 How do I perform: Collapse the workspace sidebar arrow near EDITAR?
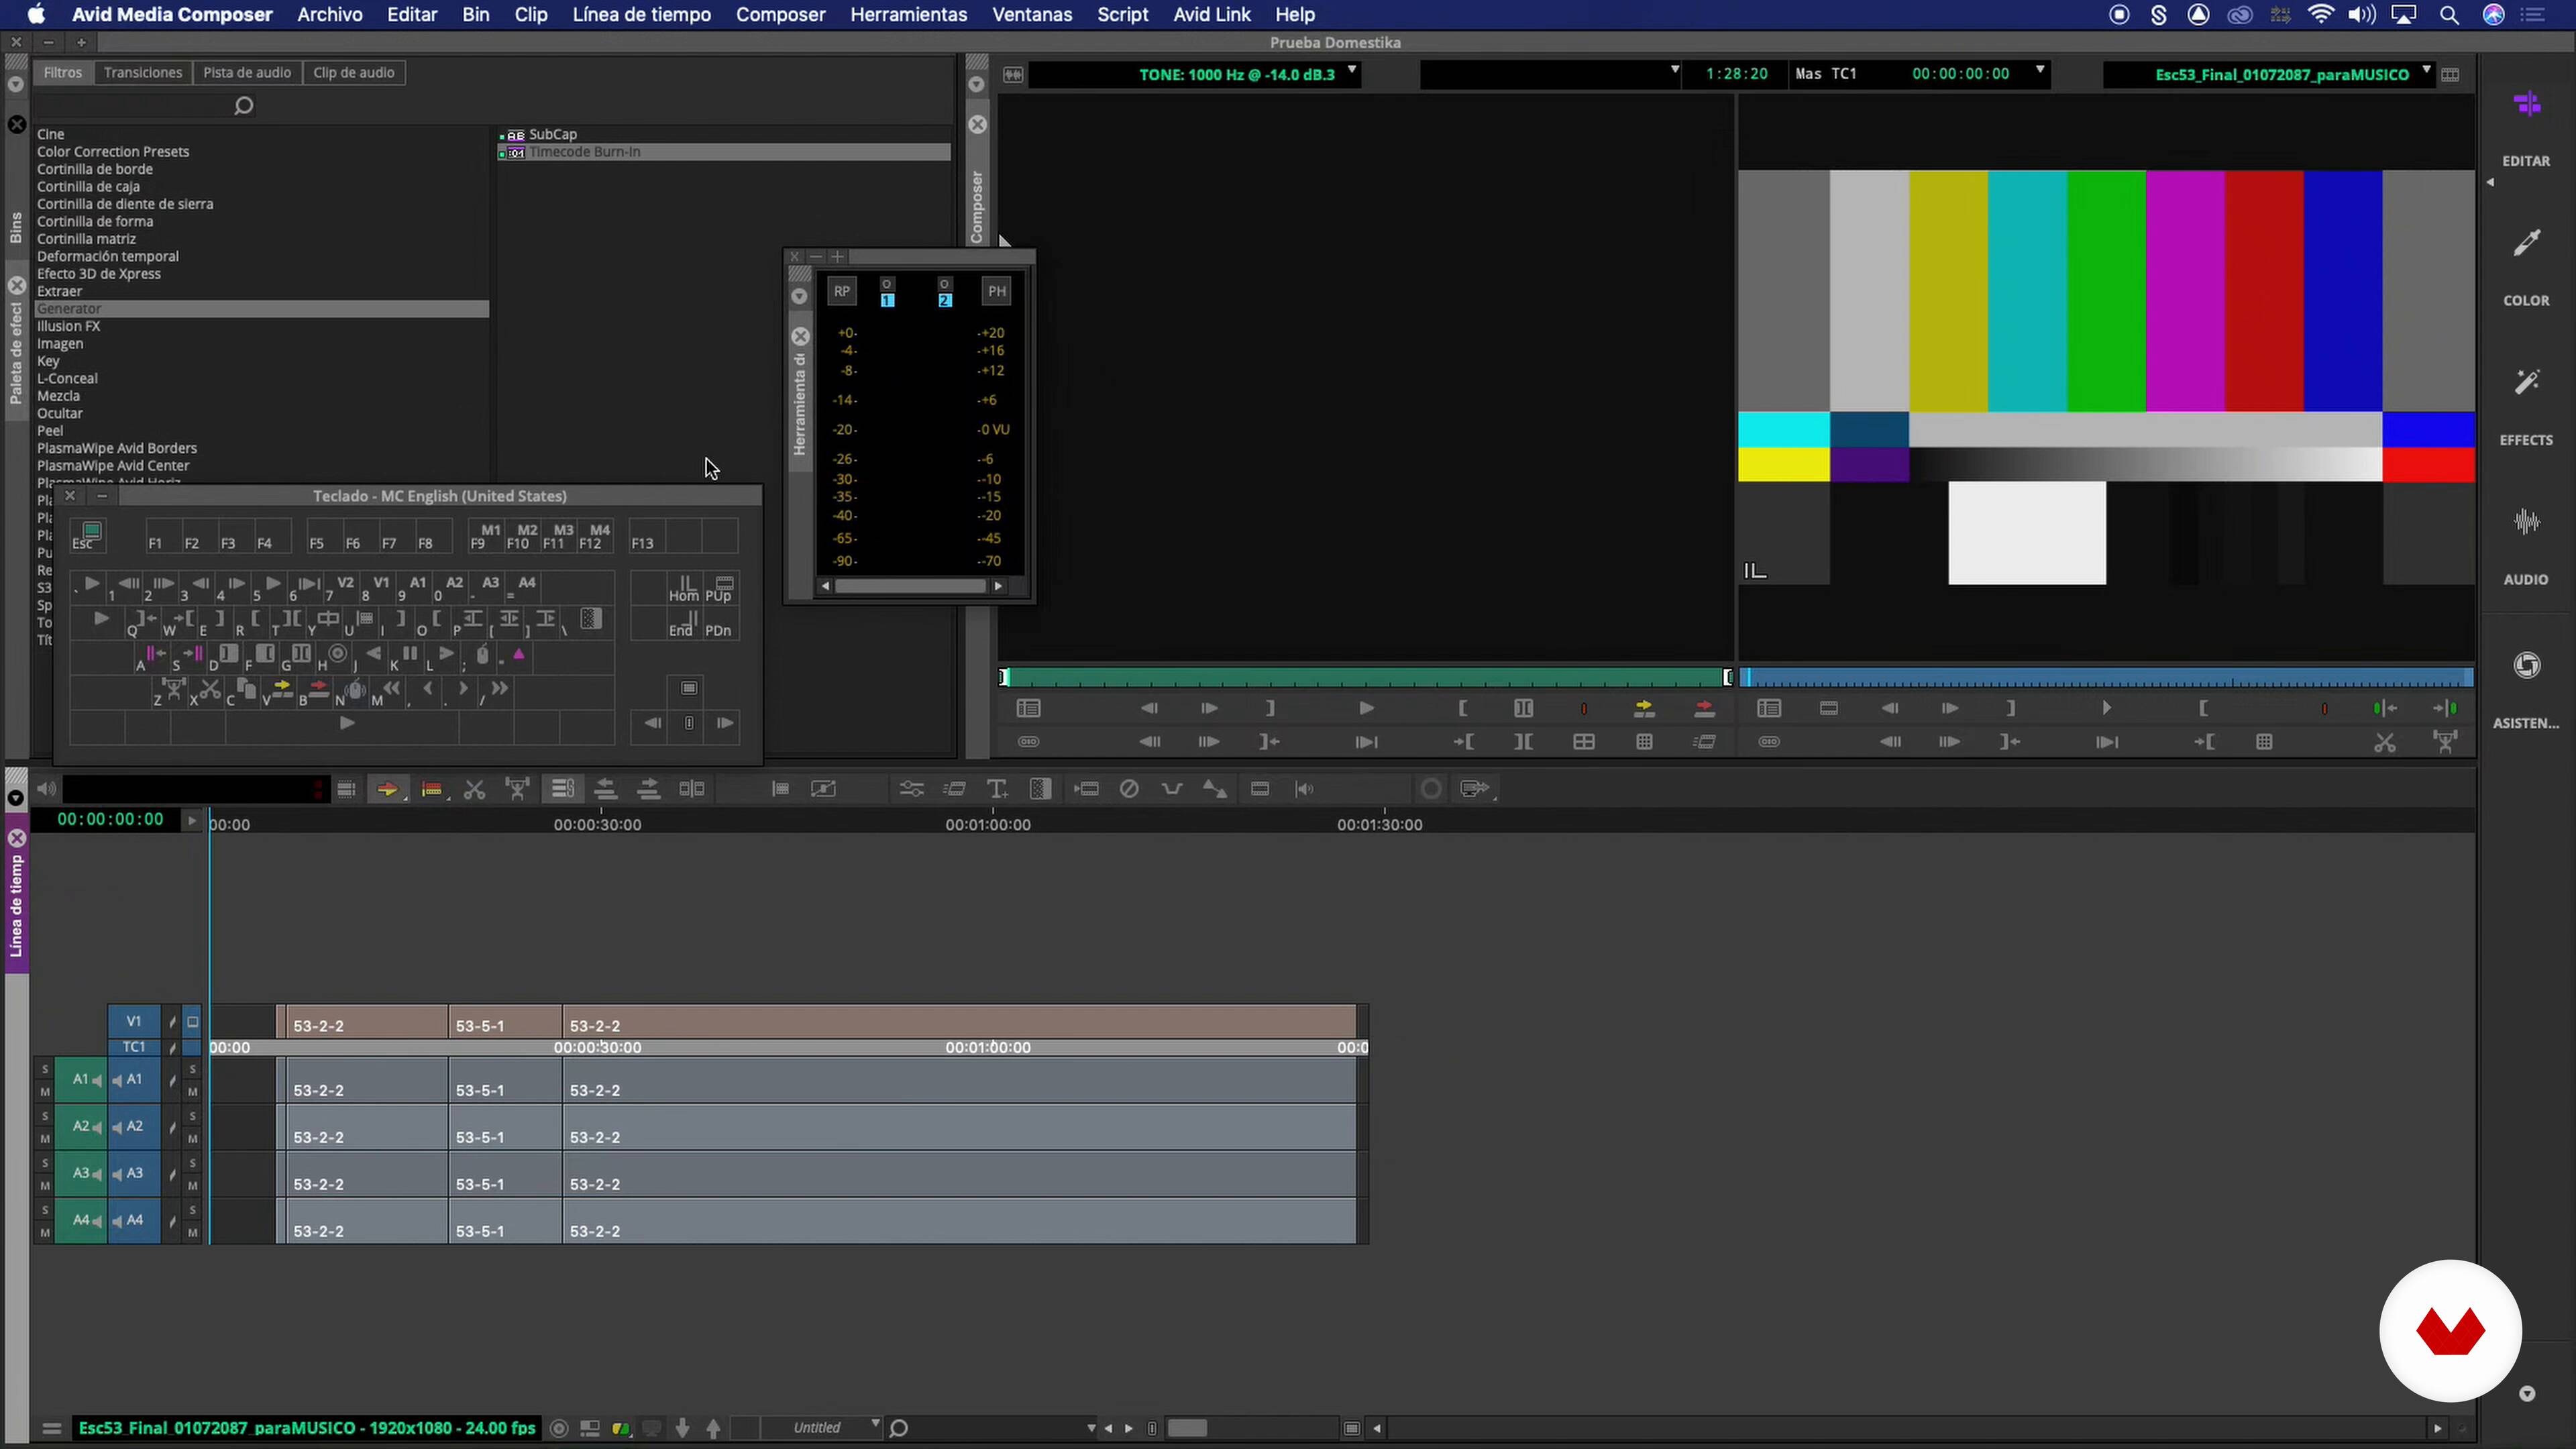2490,183
